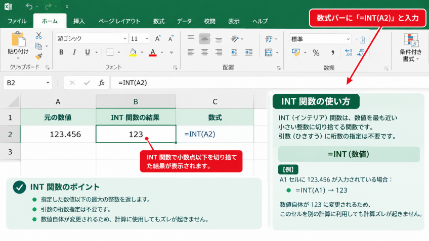
Task: Switch to the ページ レイアウト tab
Action: click(119, 21)
